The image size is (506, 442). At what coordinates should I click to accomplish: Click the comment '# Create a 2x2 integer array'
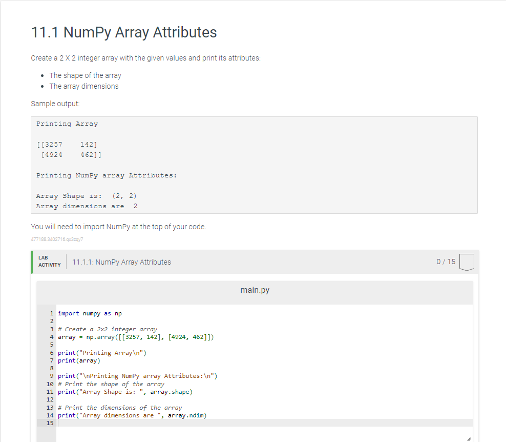(x=108, y=329)
